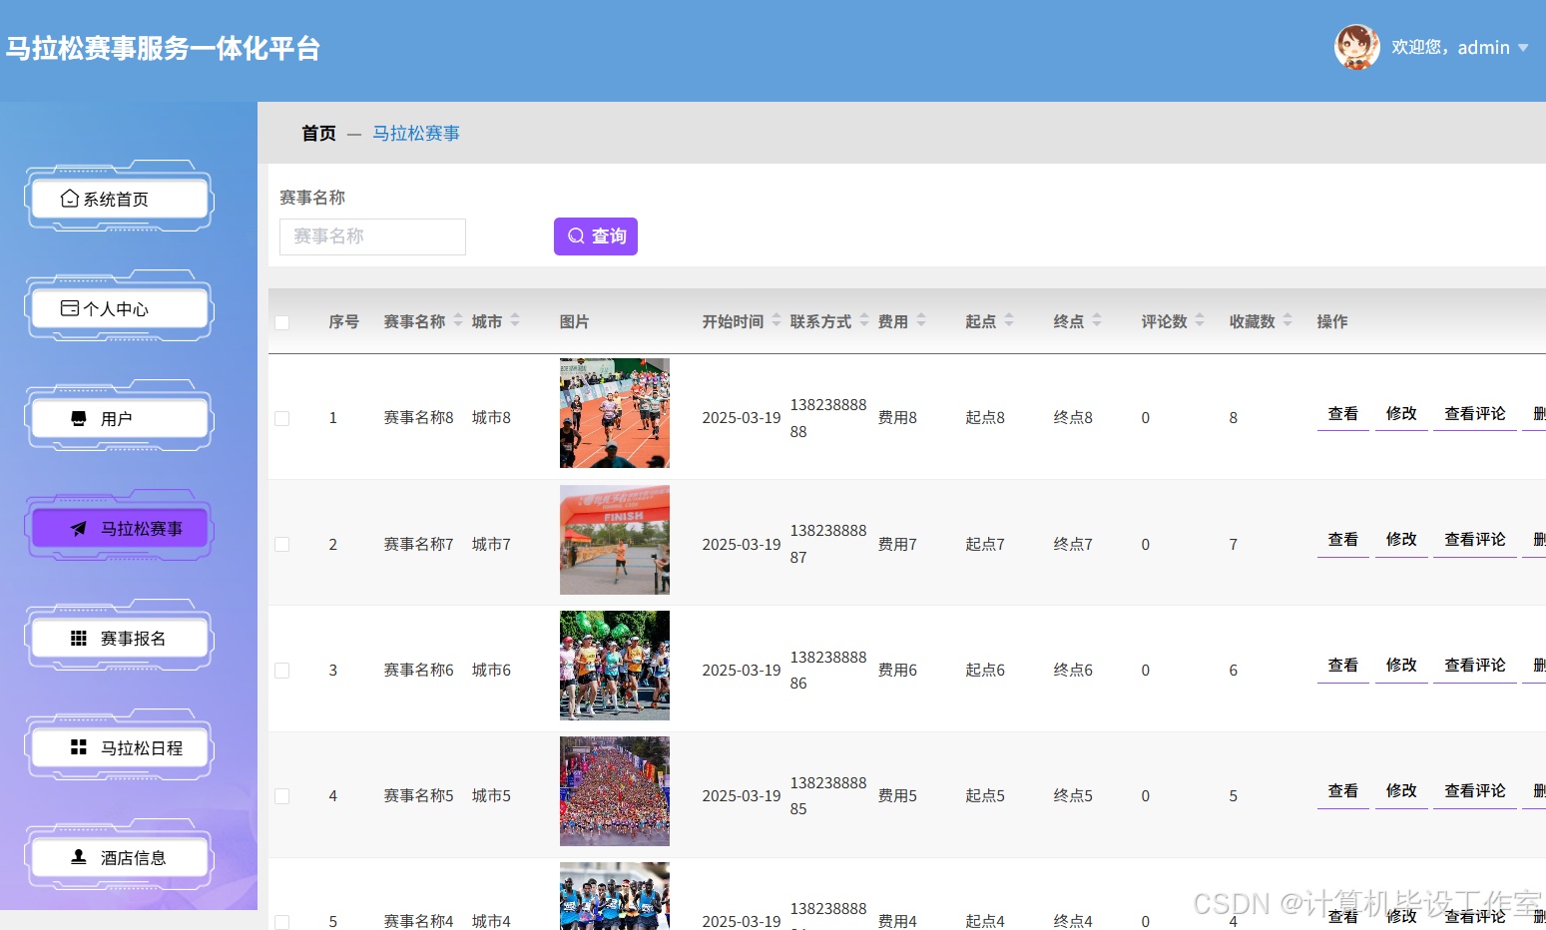Check the row checkbox for 赛事名称7
This screenshot has width=1546, height=930.
point(282,544)
